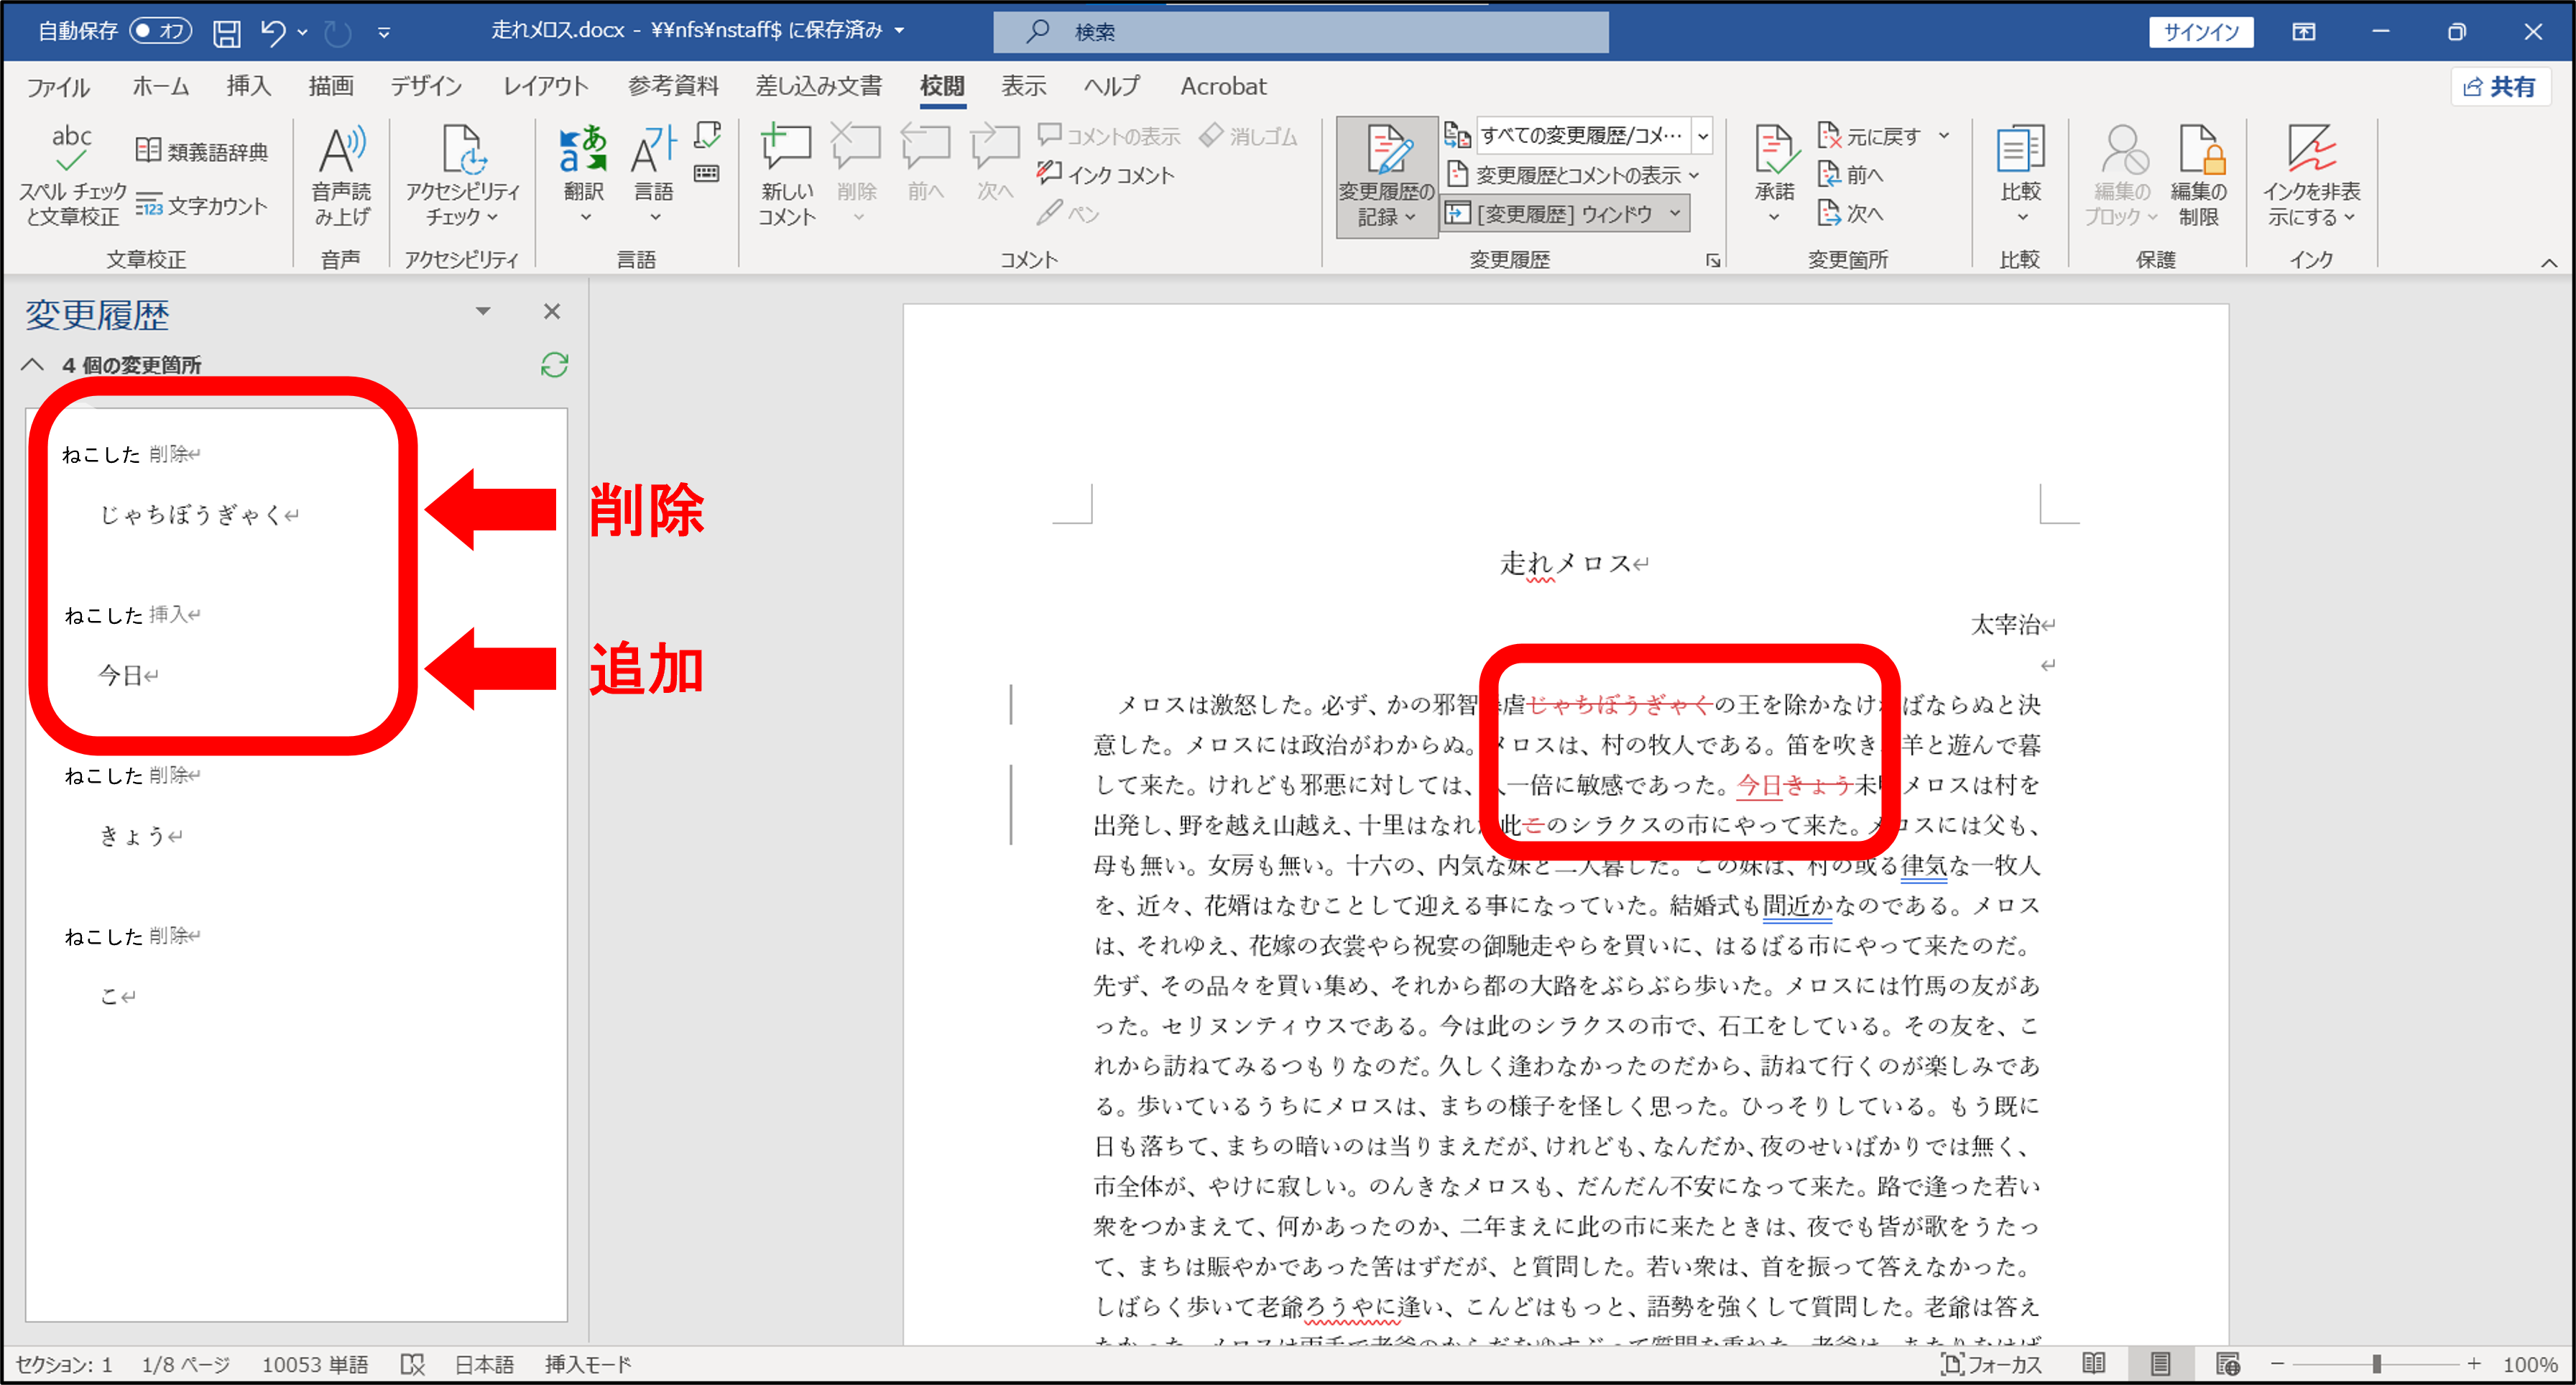Go to the next change (次へ)
The image size is (2576, 1385).
(x=1851, y=213)
